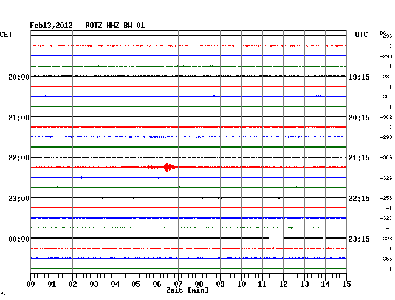Image resolution: width=395 pixels, height=300 pixels.
Task: Select minute tick label "08" on time axis
Action: click(x=199, y=284)
